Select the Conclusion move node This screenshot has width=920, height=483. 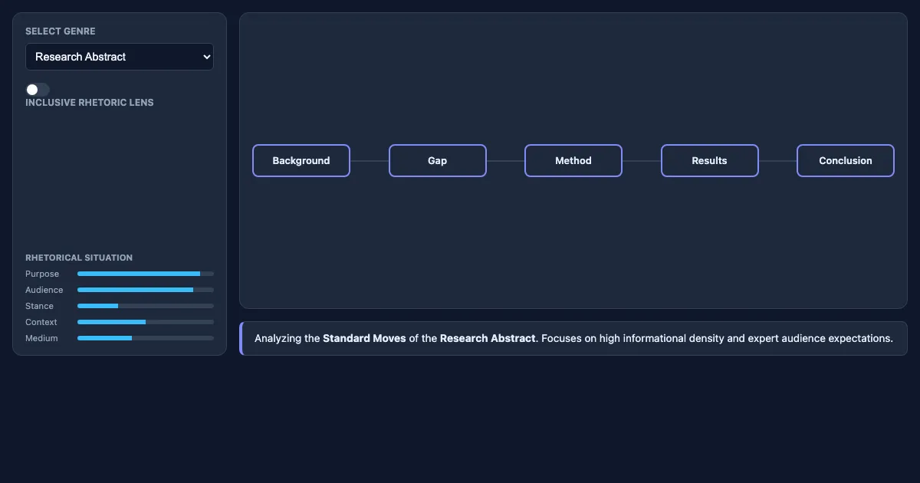846,161
